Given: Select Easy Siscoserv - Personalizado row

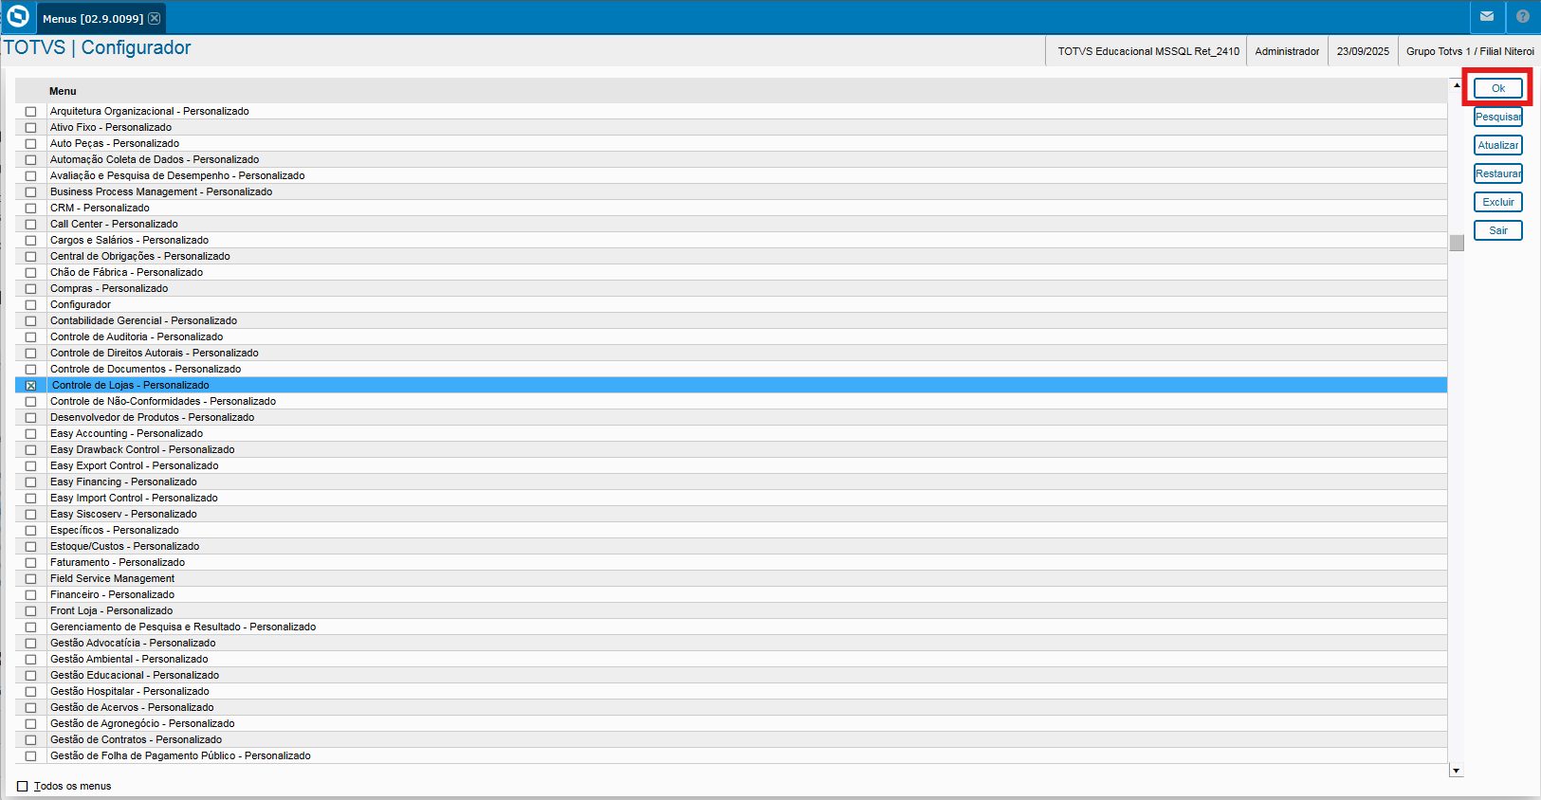Looking at the screenshot, I should [x=731, y=515].
